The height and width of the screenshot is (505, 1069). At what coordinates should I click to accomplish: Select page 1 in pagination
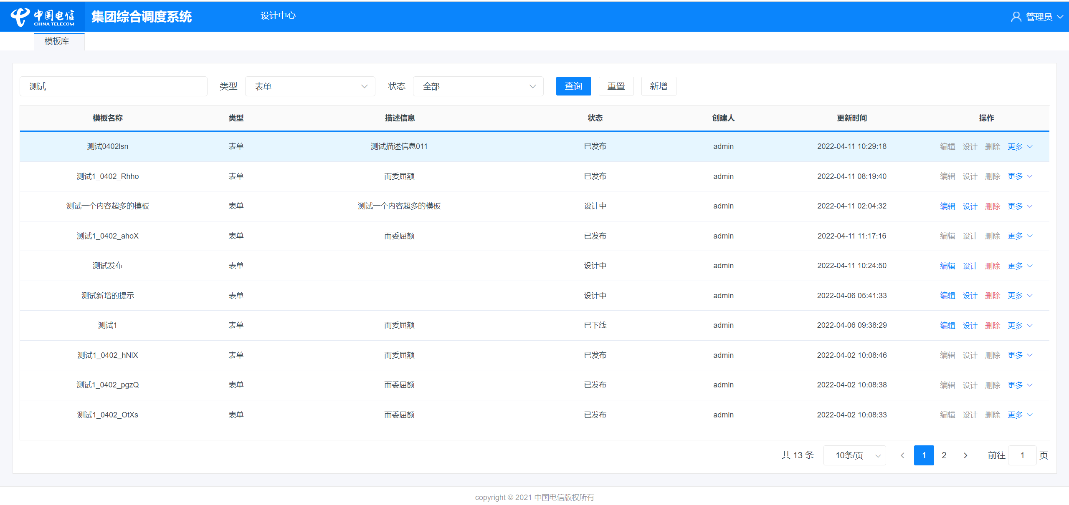pos(924,455)
